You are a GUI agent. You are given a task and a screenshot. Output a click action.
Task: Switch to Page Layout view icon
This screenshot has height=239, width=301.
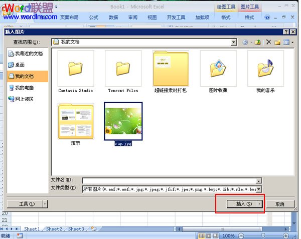[x=209, y=235]
